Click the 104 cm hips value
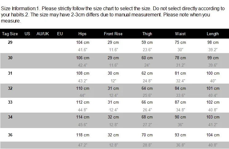 click(82, 42)
